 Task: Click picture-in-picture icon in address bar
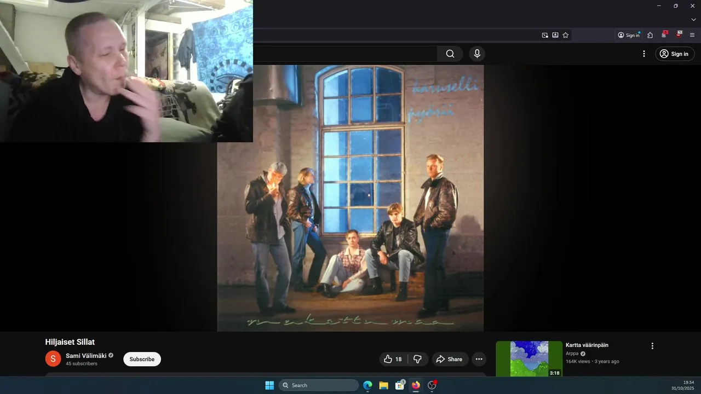point(545,35)
